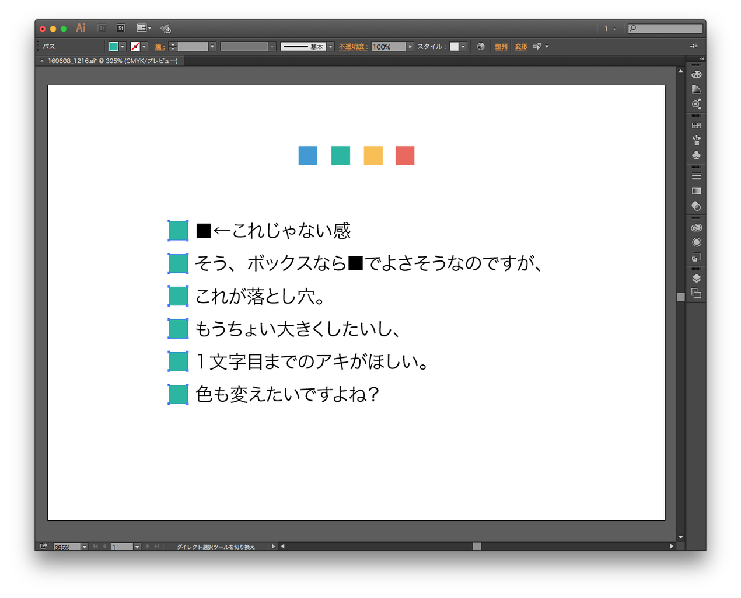This screenshot has width=741, height=598.
Task: Open the Creative Cloud Libraries panel icon
Action: tap(696, 228)
